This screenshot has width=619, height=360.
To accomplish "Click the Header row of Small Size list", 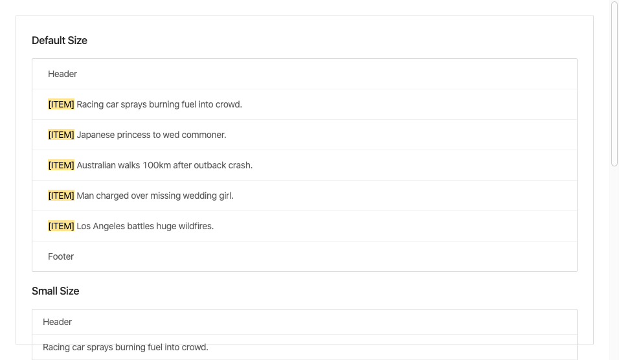I will pos(304,322).
